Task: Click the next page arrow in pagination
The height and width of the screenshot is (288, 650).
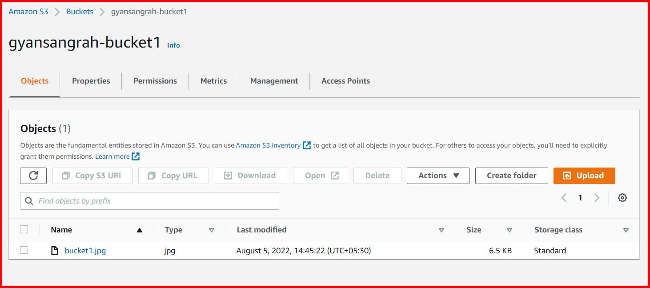Action: point(597,197)
